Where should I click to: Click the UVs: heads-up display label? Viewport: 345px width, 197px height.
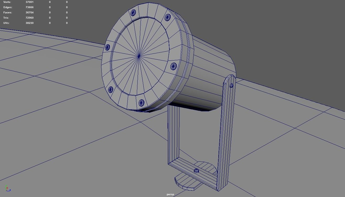tap(6, 23)
